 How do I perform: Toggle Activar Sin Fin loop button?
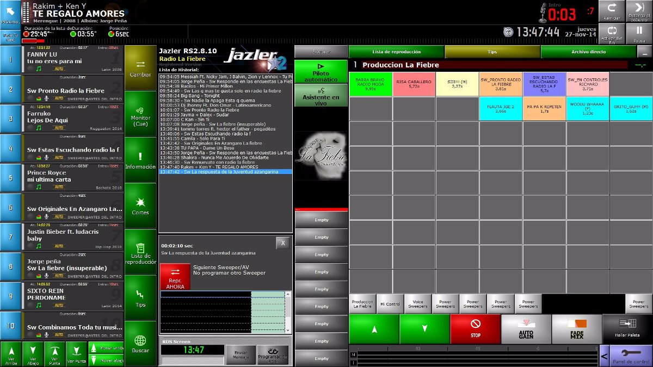coord(612,34)
